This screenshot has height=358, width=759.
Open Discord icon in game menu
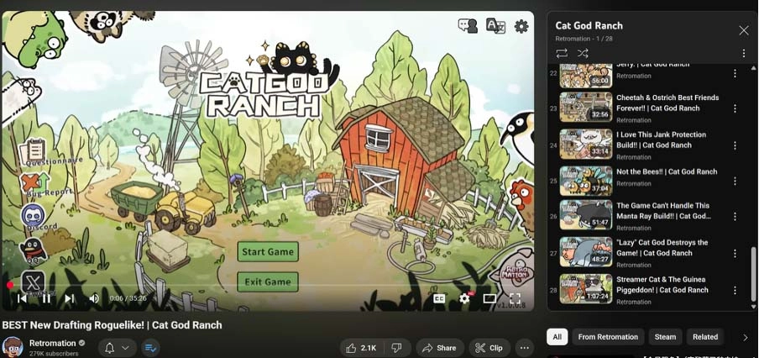pyautogui.click(x=34, y=216)
